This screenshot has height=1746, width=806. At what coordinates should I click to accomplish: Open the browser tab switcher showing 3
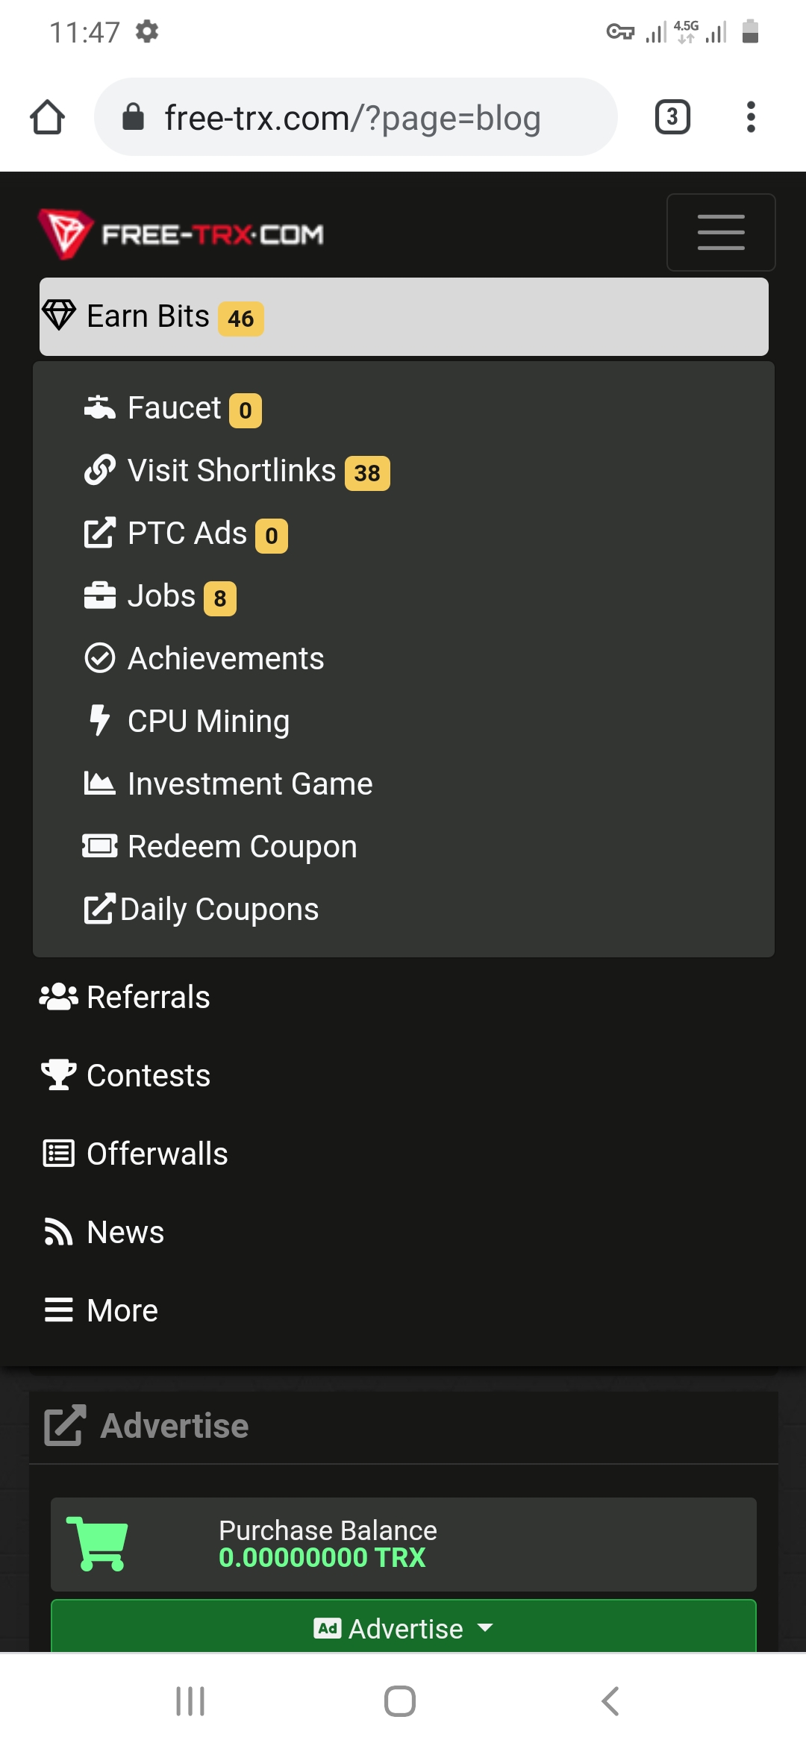pyautogui.click(x=672, y=117)
